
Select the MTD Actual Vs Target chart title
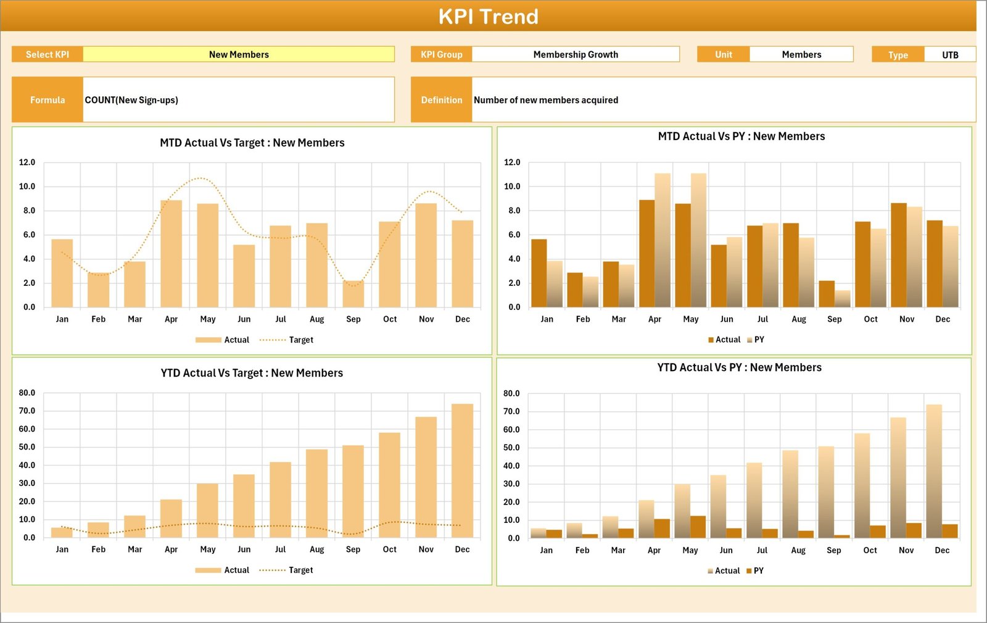pyautogui.click(x=252, y=143)
